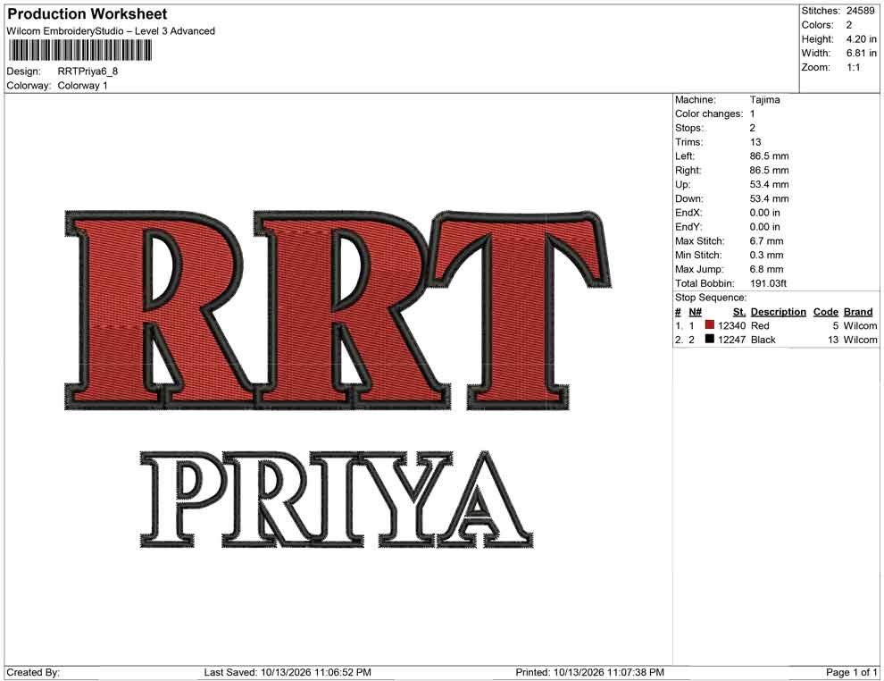Image resolution: width=884 pixels, height=681 pixels.
Task: Click the stitch count '12340' for Red
Action: coord(732,325)
